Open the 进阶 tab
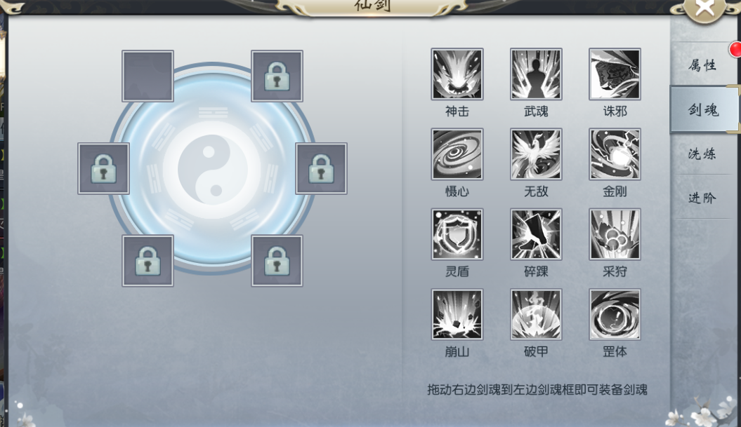The height and width of the screenshot is (427, 741). tap(703, 198)
